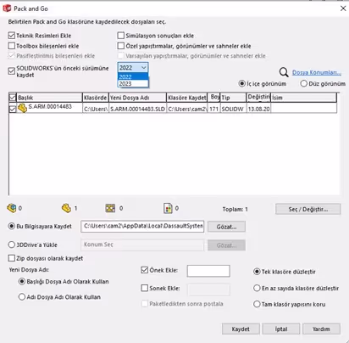Click the magnifier icon beside Dosya Konumları
The height and width of the screenshot is (343, 349).
[x=284, y=72]
